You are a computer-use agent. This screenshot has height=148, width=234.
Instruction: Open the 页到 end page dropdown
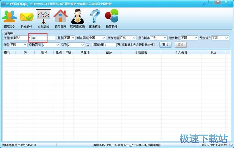click(x=76, y=45)
